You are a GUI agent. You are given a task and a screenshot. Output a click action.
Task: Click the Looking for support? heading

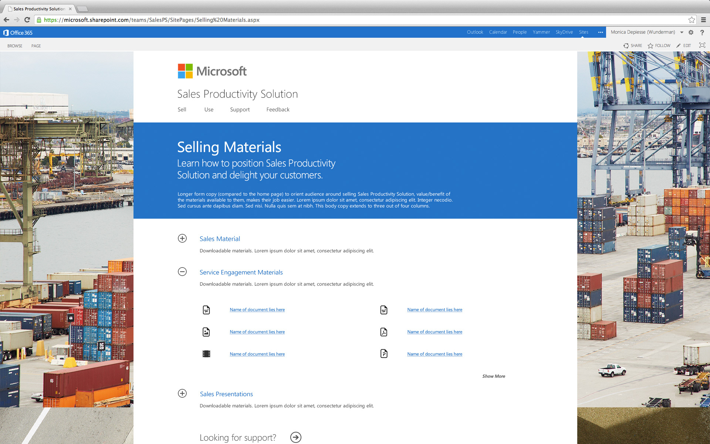coord(238,438)
